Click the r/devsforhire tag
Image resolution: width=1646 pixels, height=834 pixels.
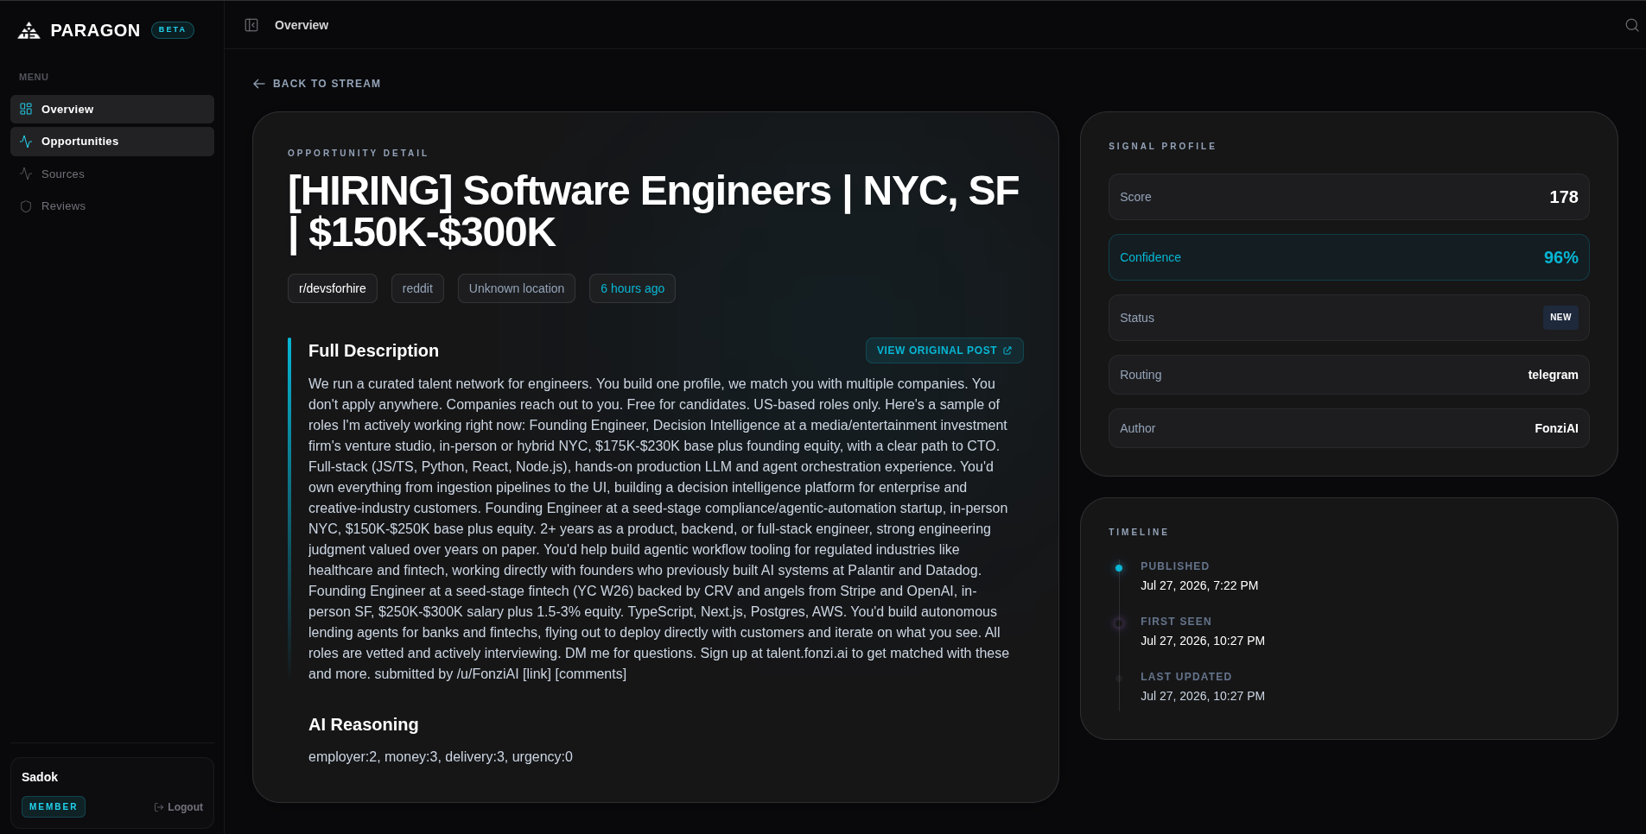point(333,288)
